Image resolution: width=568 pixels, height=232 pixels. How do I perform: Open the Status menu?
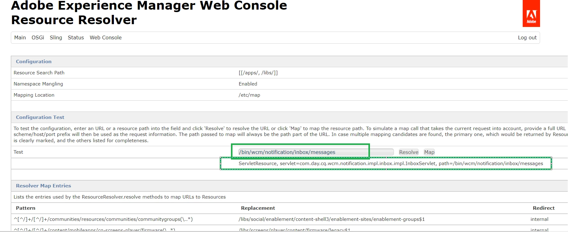pos(76,37)
